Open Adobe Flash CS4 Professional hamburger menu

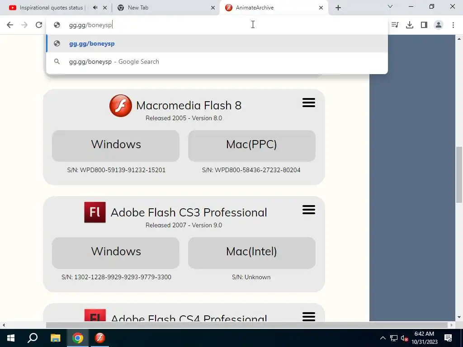[308, 317]
